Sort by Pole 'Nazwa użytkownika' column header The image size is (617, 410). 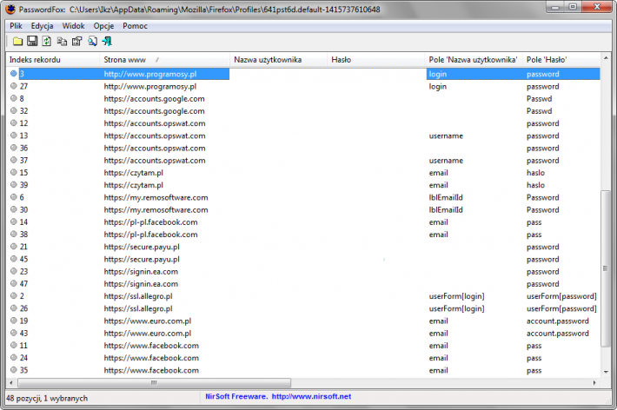point(474,60)
